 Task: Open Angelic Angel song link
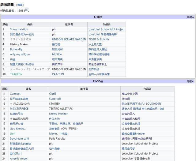tap(19, 159)
